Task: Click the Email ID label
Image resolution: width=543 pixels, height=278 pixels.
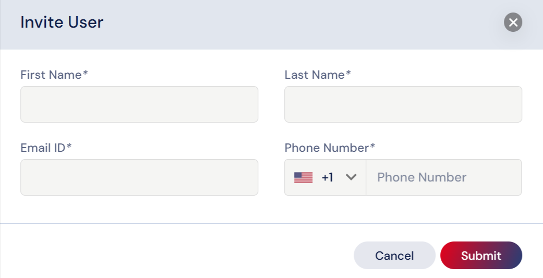Action: 43,148
